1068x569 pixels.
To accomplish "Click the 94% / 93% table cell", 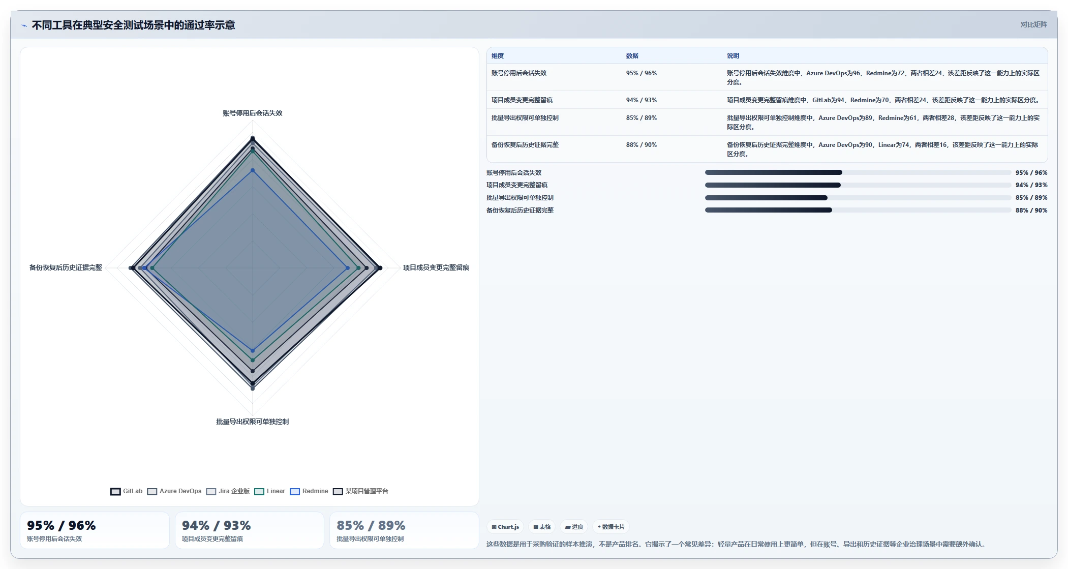I will coord(641,100).
